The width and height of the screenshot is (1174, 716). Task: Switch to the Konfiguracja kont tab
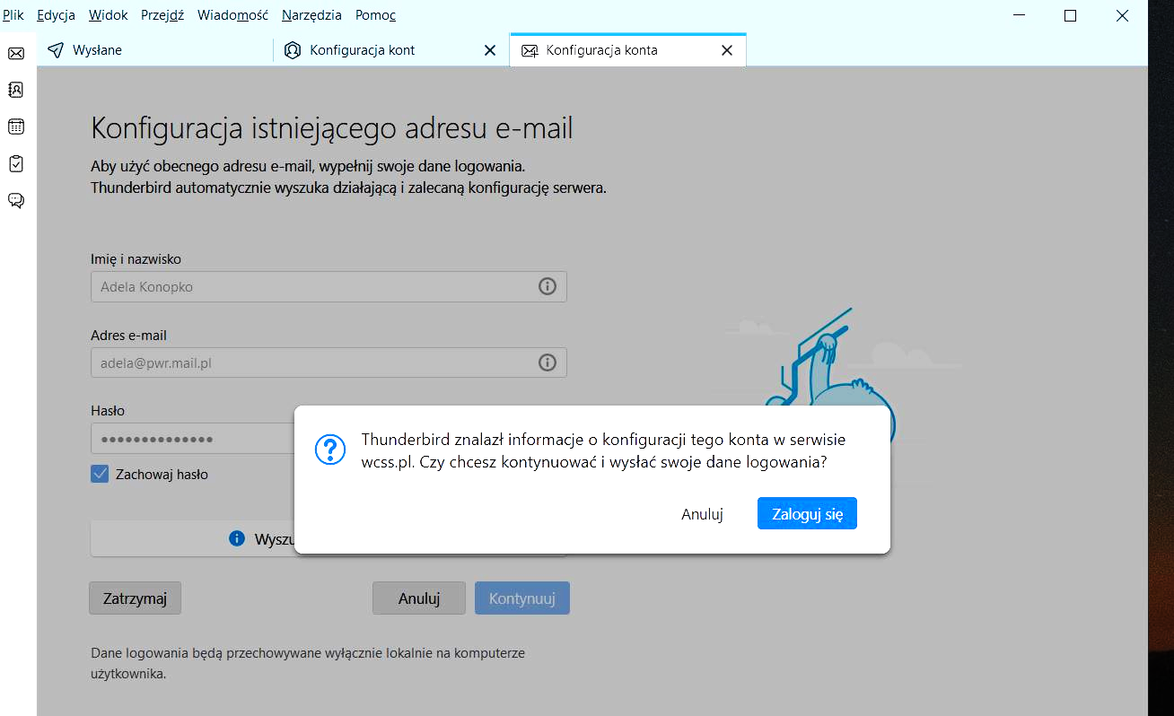(362, 50)
